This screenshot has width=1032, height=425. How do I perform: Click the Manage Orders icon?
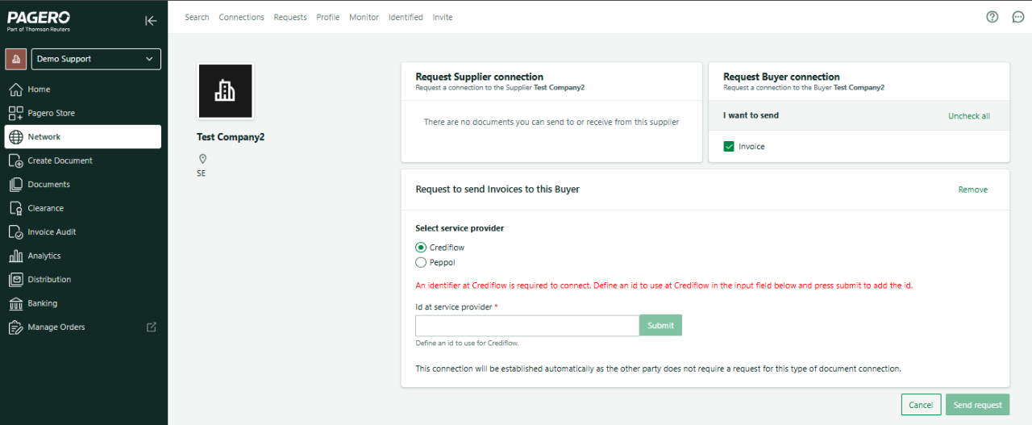(x=15, y=327)
